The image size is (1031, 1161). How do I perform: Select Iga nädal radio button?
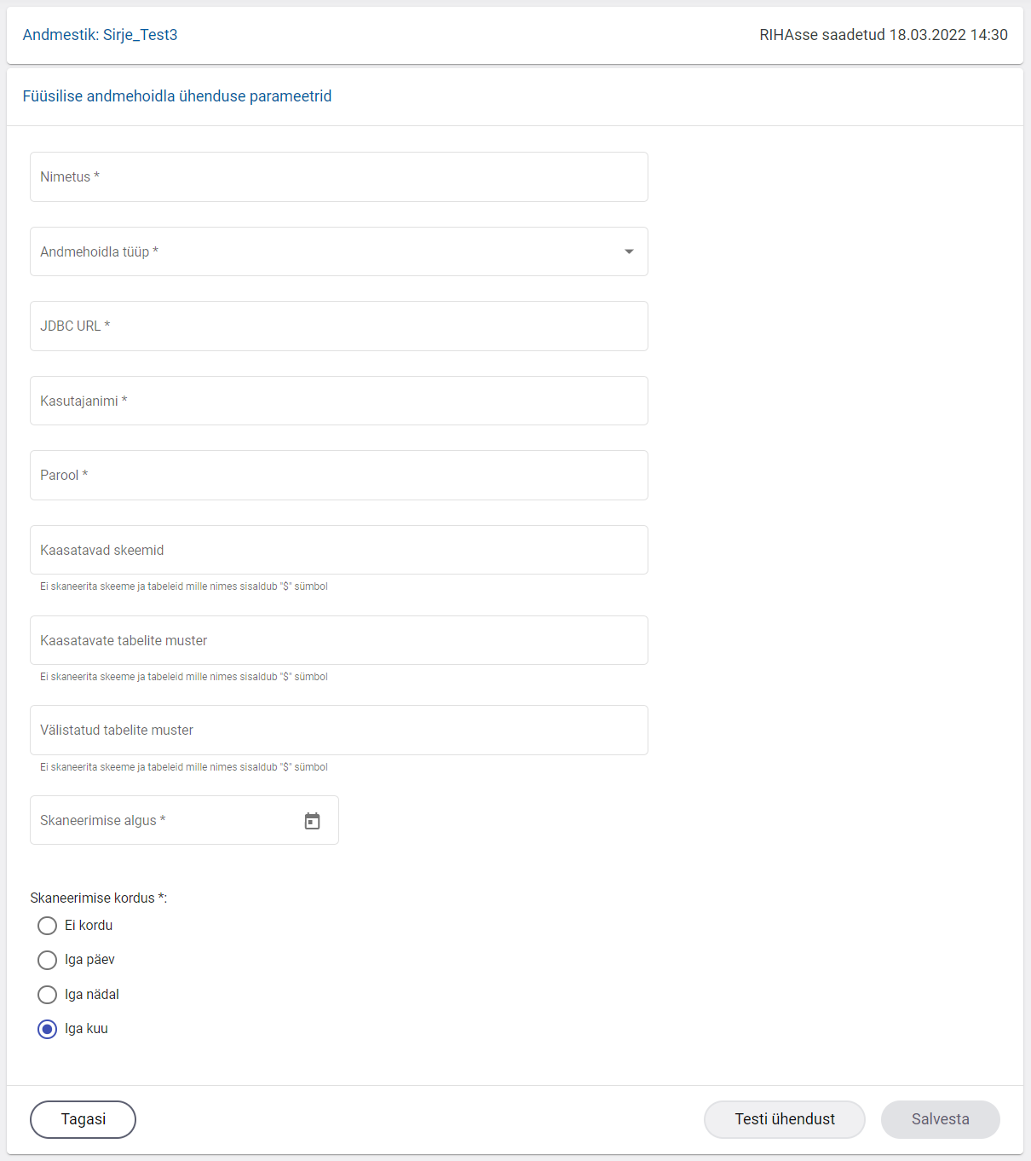click(48, 995)
